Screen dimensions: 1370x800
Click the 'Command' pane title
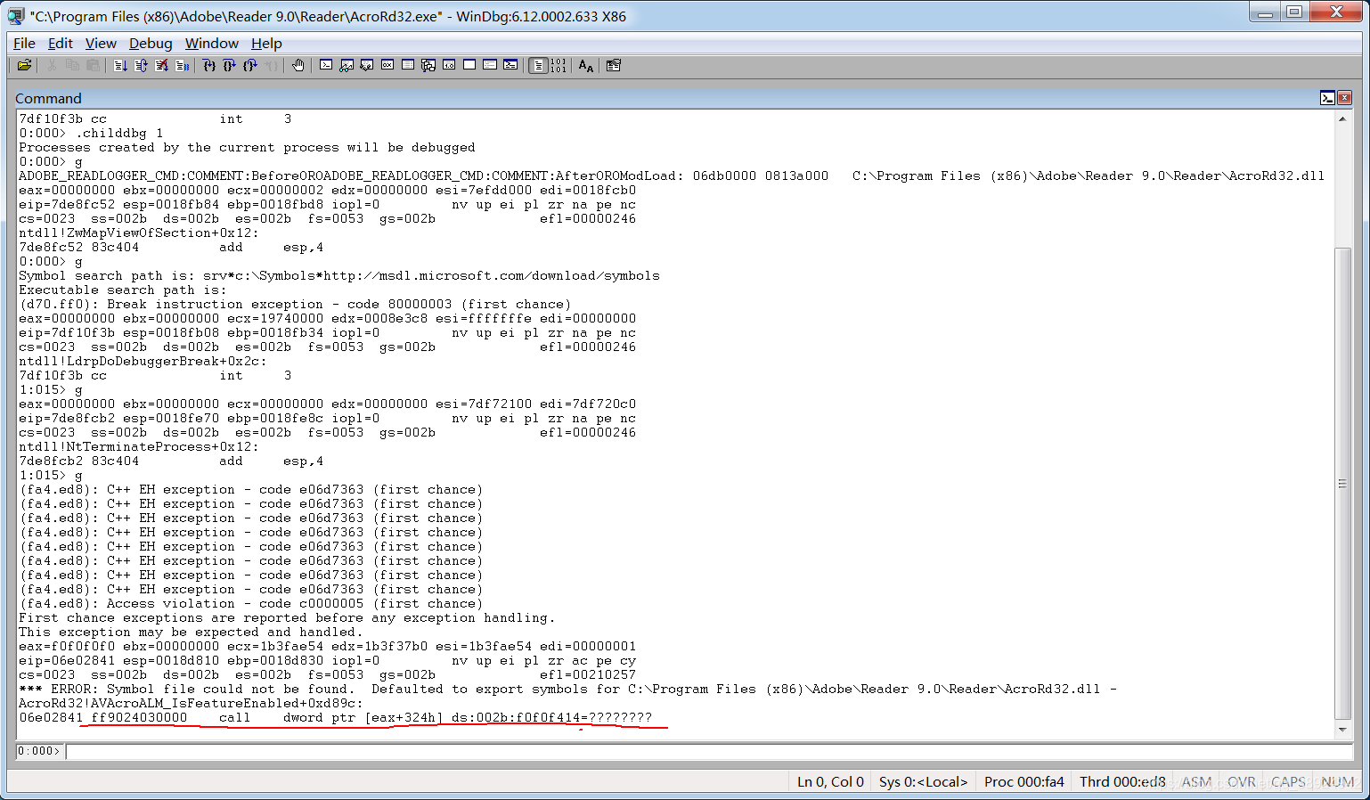[x=48, y=98]
